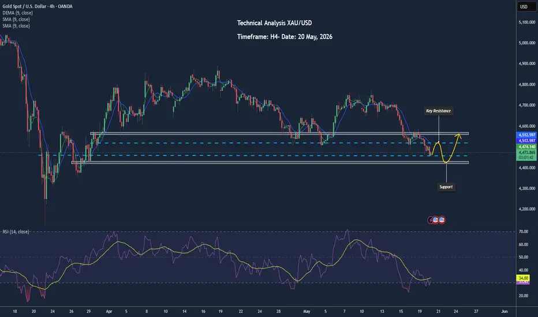Click the 21 date on the time axis
Image resolution: width=538 pixels, height=317 pixels.
click(438, 311)
